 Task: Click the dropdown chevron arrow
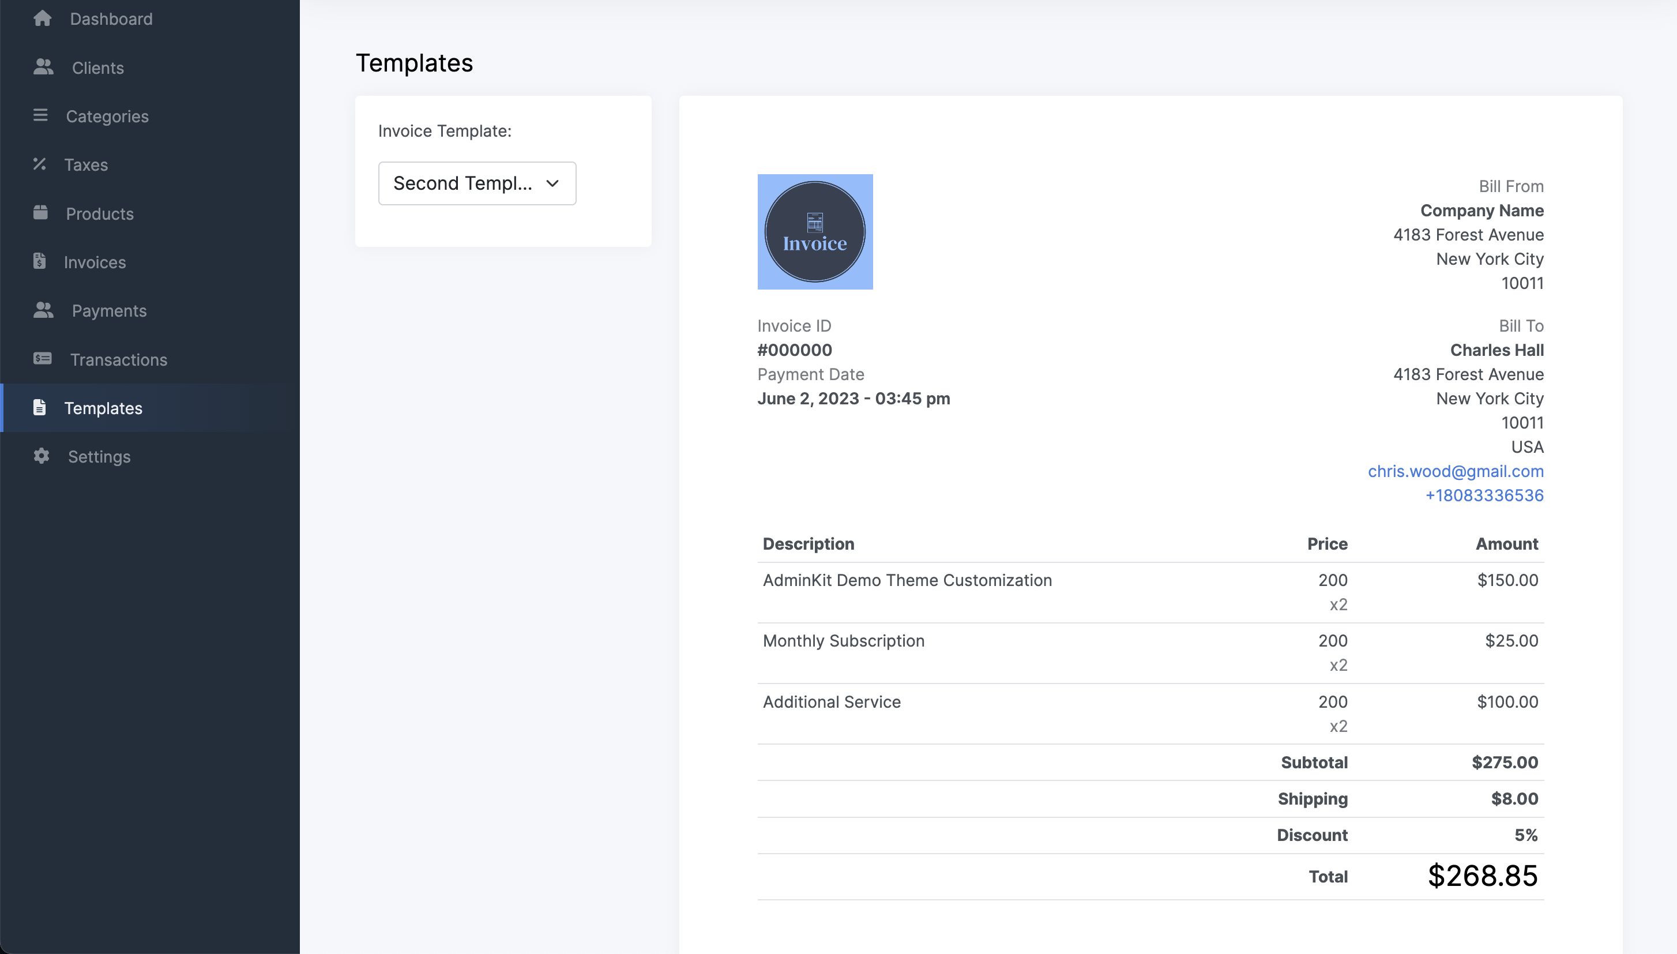click(552, 183)
